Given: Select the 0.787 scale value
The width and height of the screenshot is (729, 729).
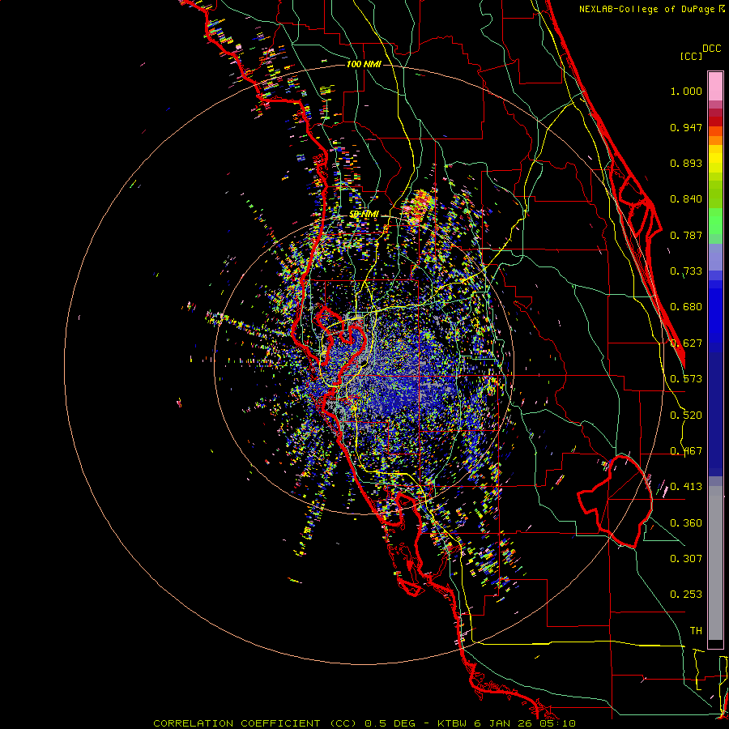Looking at the screenshot, I should 686,235.
